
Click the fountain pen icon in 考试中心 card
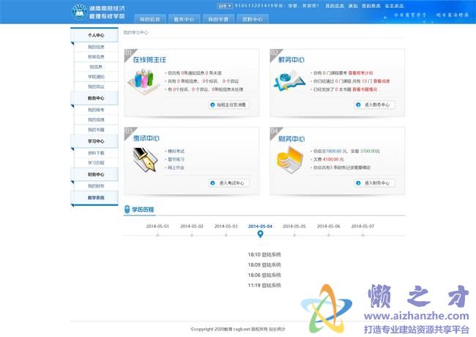[x=146, y=160]
